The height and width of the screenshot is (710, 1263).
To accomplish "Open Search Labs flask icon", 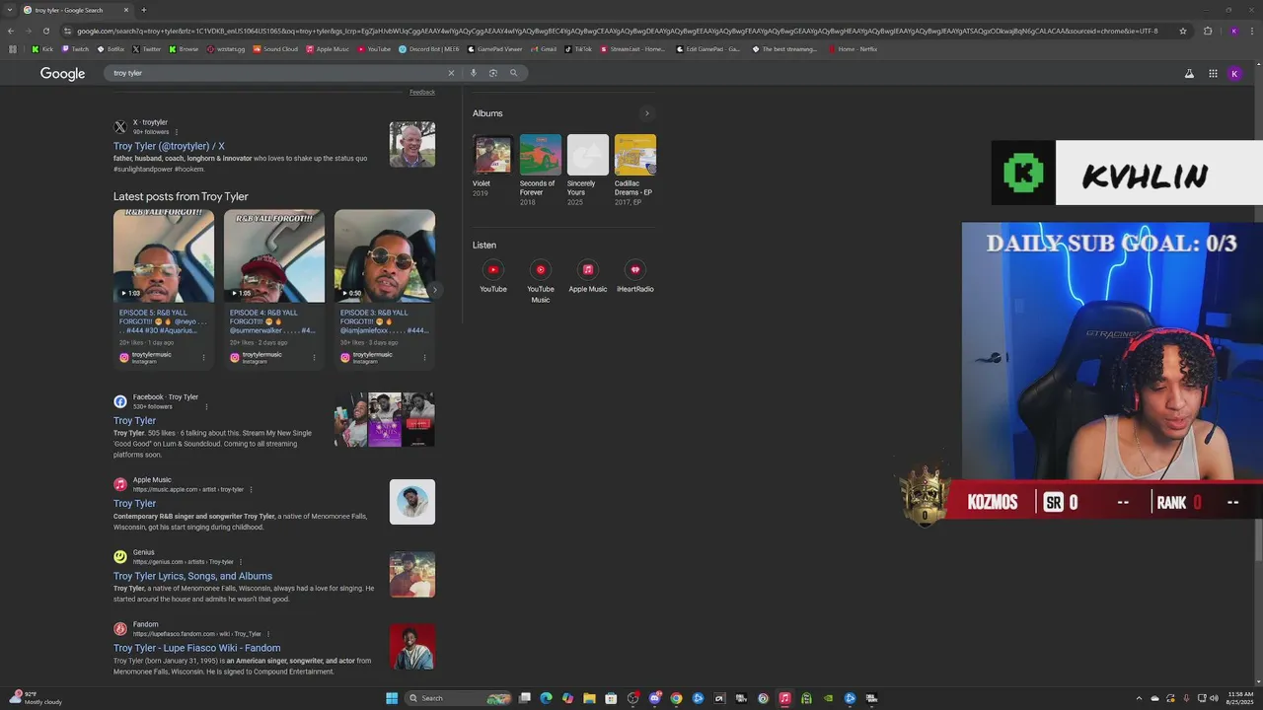I will pos(1189,73).
